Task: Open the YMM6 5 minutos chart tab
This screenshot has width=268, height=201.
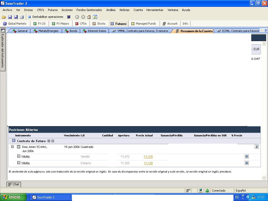Action: pos(141,31)
